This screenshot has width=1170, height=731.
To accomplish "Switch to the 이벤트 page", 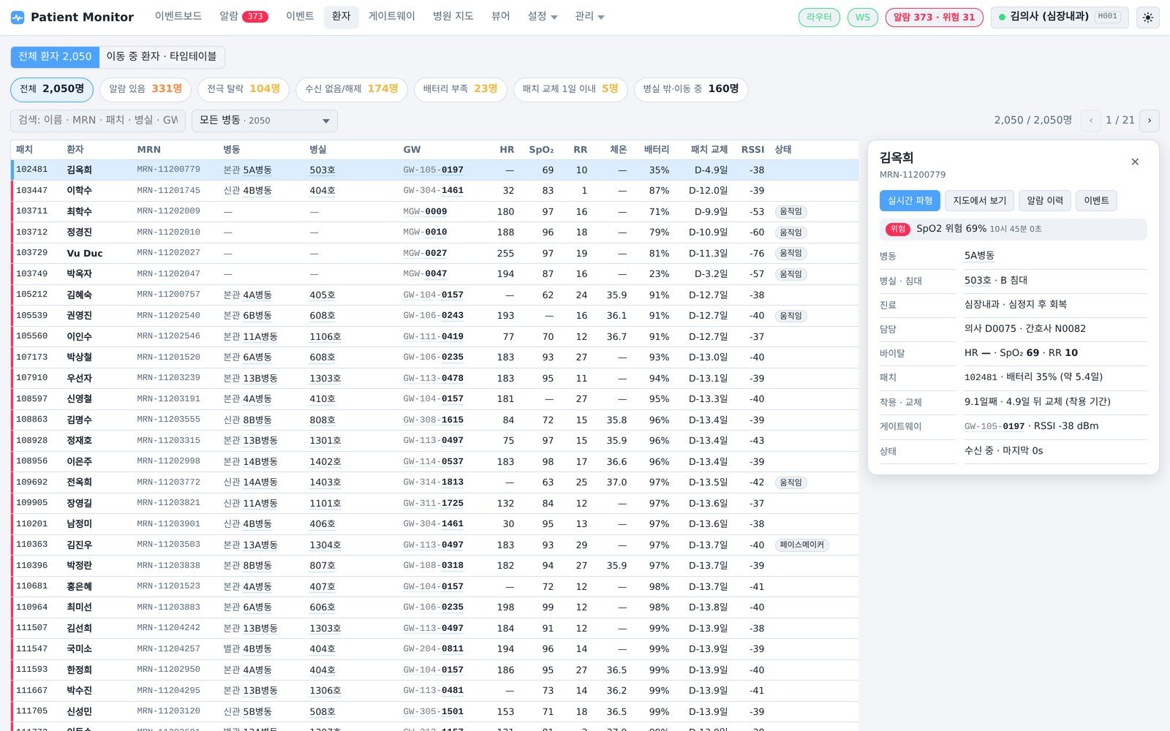I will click(300, 16).
